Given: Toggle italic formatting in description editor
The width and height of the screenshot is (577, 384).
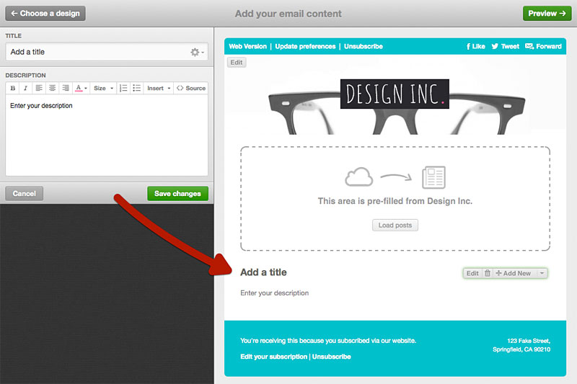Looking at the screenshot, I should pos(25,88).
